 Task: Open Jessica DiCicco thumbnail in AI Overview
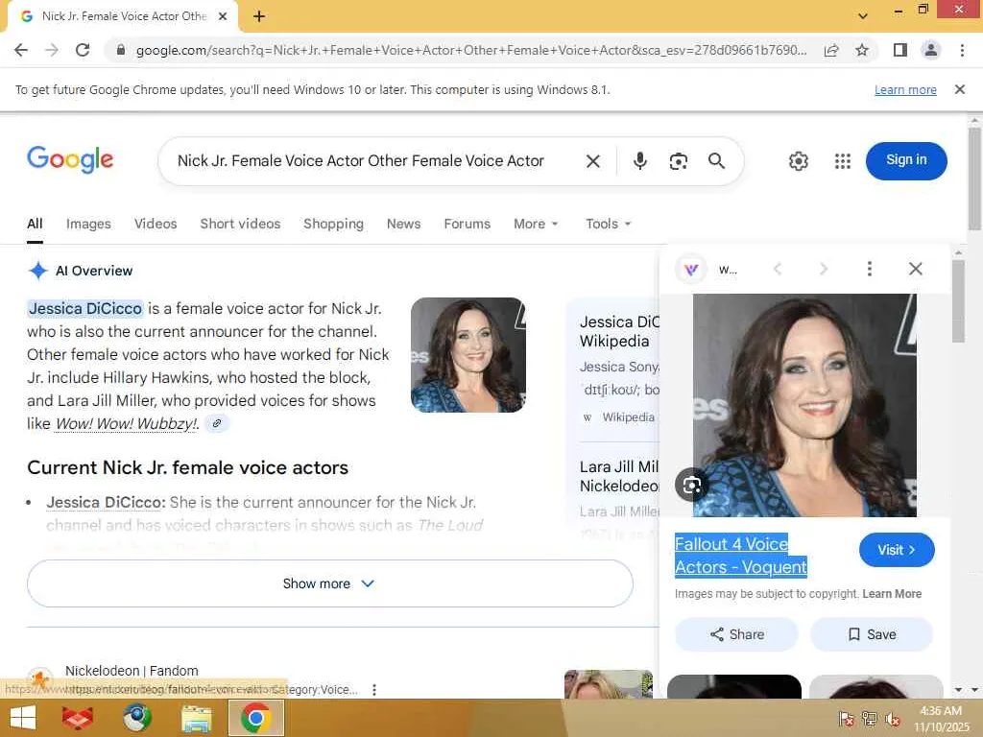468,355
